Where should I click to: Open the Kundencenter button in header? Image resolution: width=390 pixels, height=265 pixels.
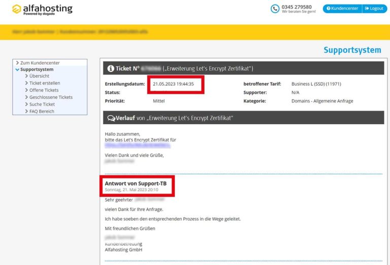click(x=342, y=9)
